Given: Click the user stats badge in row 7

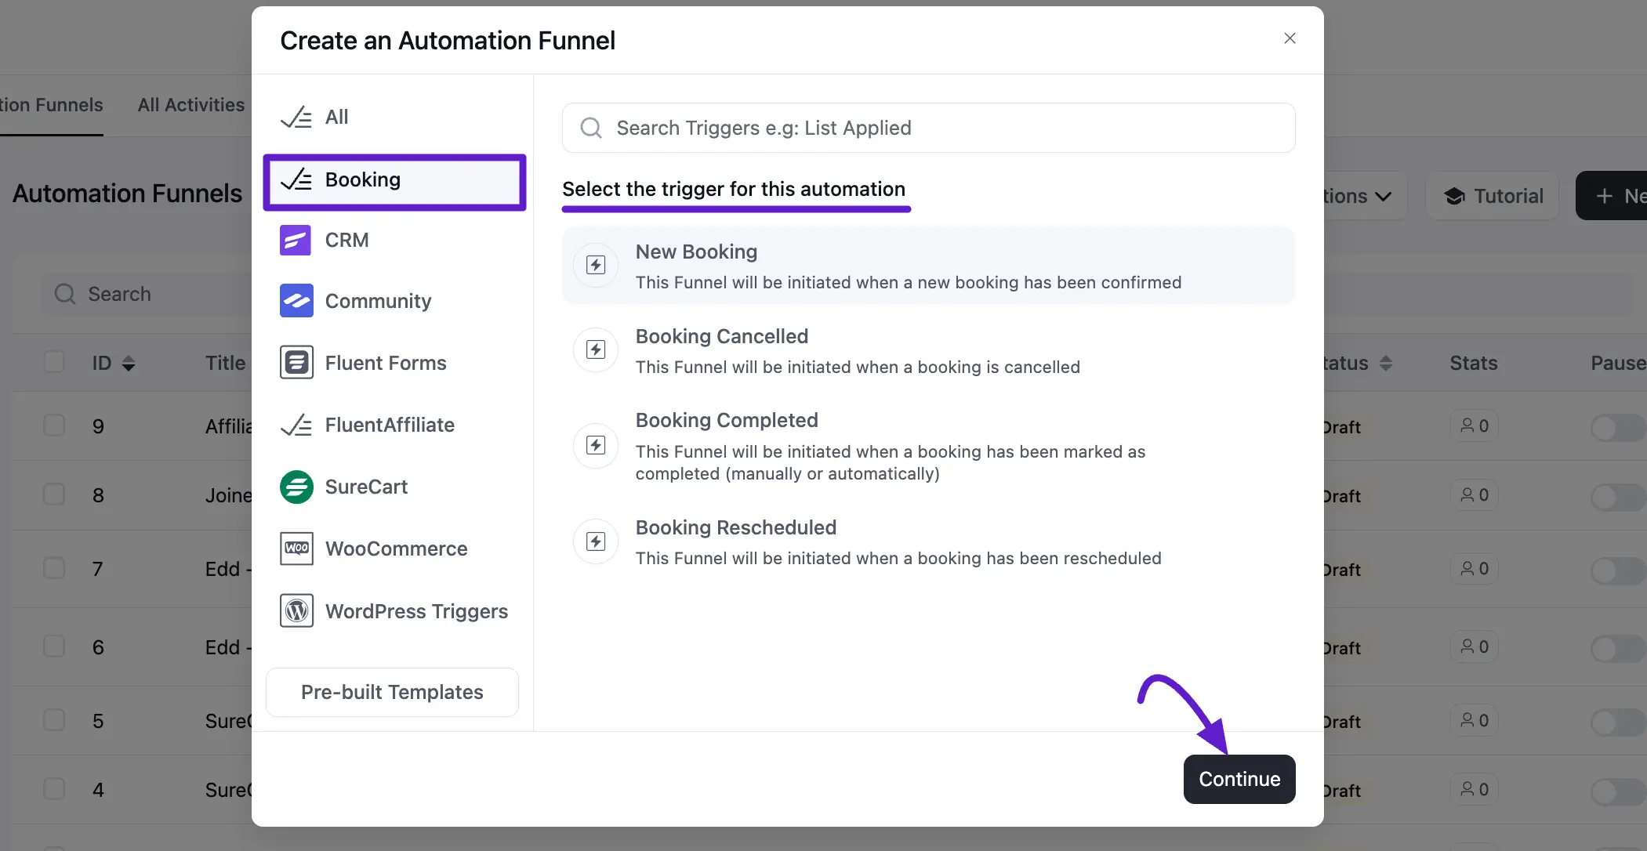Looking at the screenshot, I should [1474, 568].
